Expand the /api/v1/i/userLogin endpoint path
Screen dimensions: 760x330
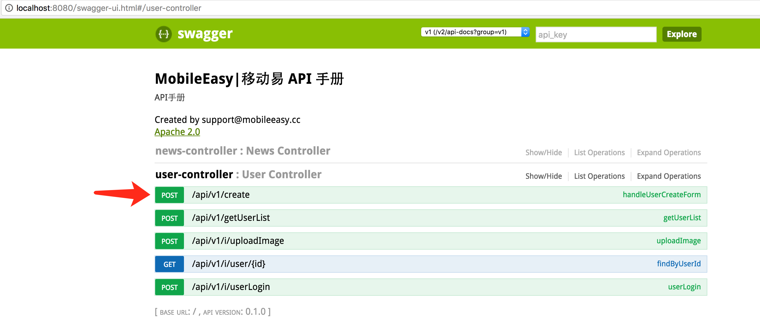tap(231, 287)
